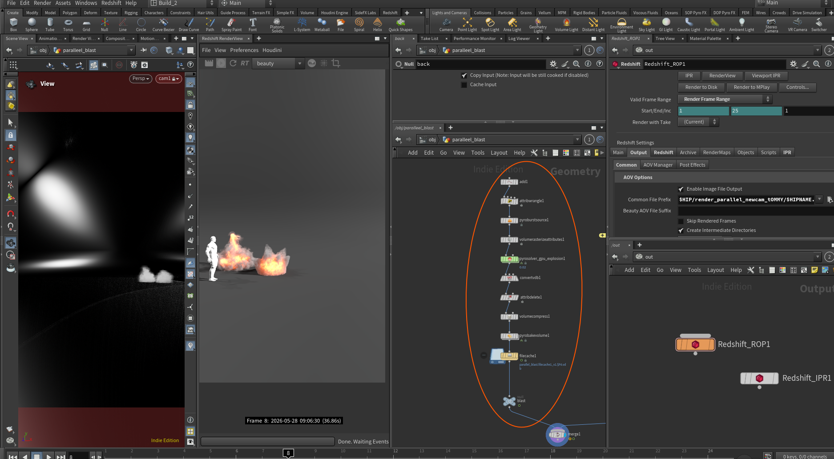This screenshot has height=459, width=834.
Task: Enable Skip Rendered Frames option
Action: 681,221
